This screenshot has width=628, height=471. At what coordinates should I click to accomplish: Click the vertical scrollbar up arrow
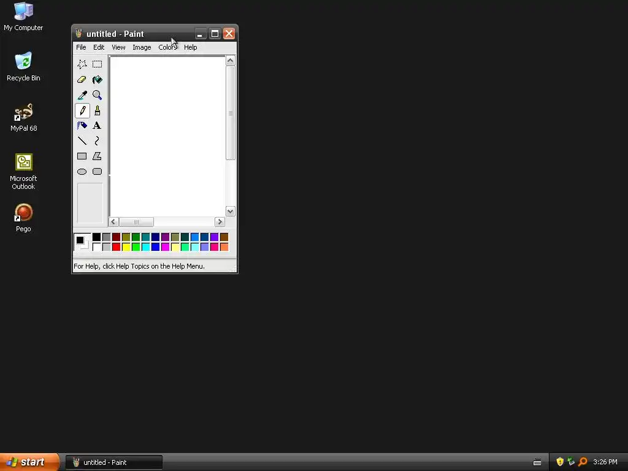[x=231, y=61]
